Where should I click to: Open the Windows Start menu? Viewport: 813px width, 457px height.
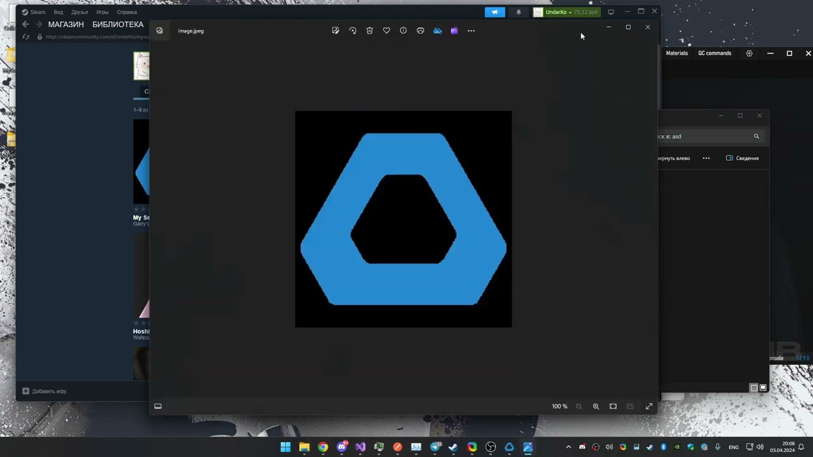coord(286,447)
